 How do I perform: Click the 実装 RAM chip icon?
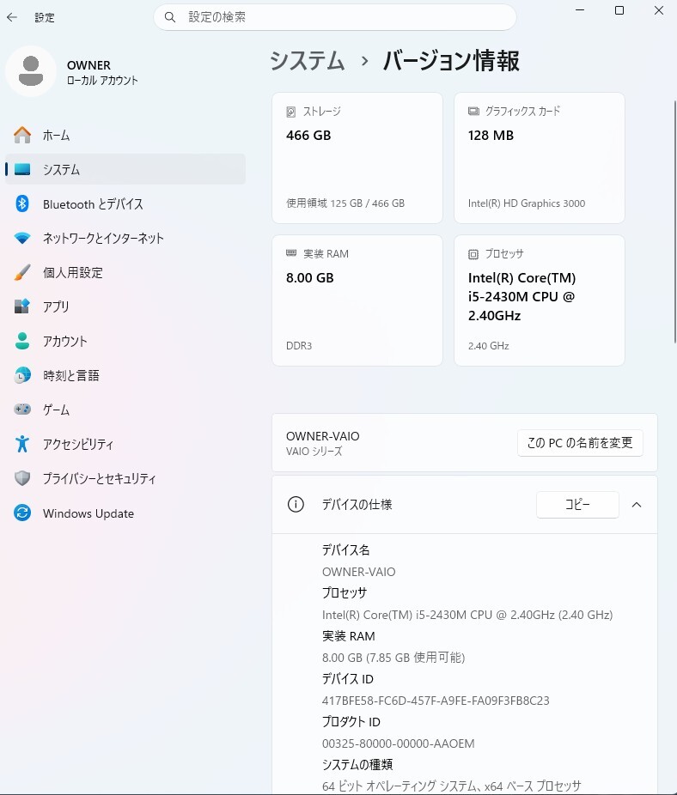[291, 253]
